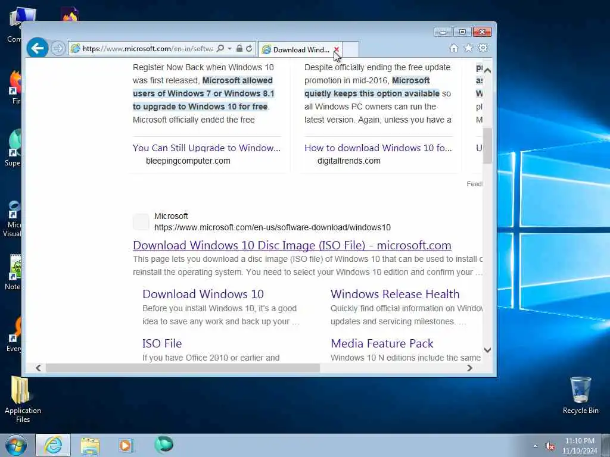Open You Can Still Upgrade to Window... link
This screenshot has height=457, width=610.
207,148
